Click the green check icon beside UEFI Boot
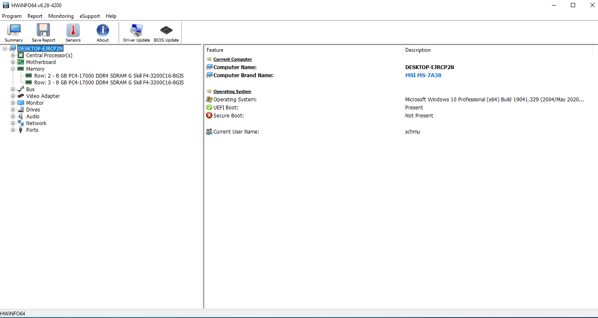Image resolution: width=598 pixels, height=318 pixels. pyautogui.click(x=209, y=107)
